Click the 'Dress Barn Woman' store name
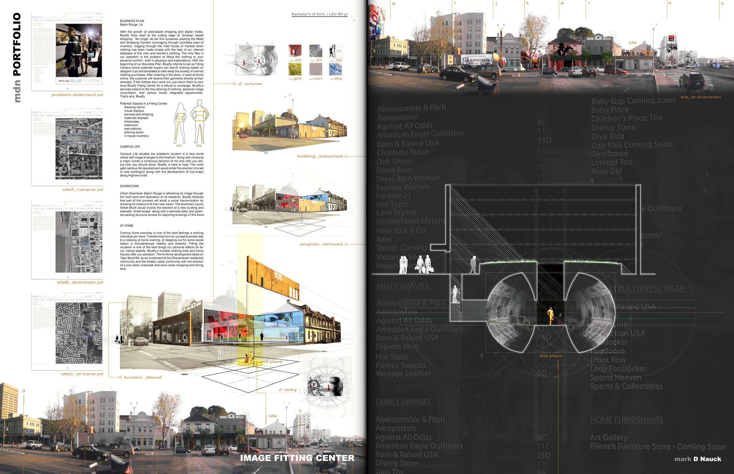The width and height of the screenshot is (734, 474). point(408,178)
